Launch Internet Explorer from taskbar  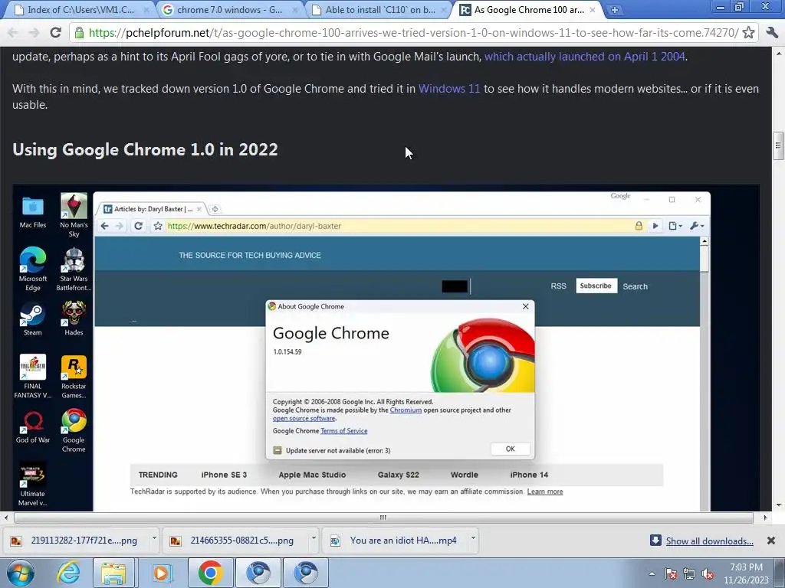pyautogui.click(x=68, y=573)
